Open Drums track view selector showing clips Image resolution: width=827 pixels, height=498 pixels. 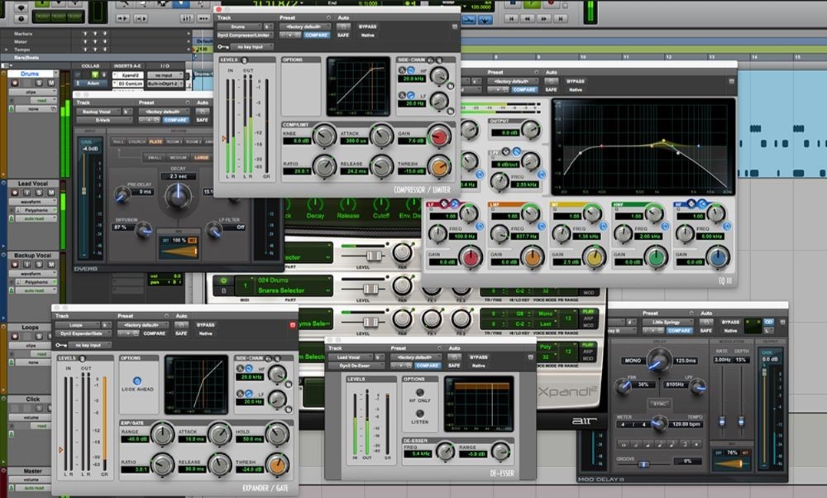(x=31, y=92)
